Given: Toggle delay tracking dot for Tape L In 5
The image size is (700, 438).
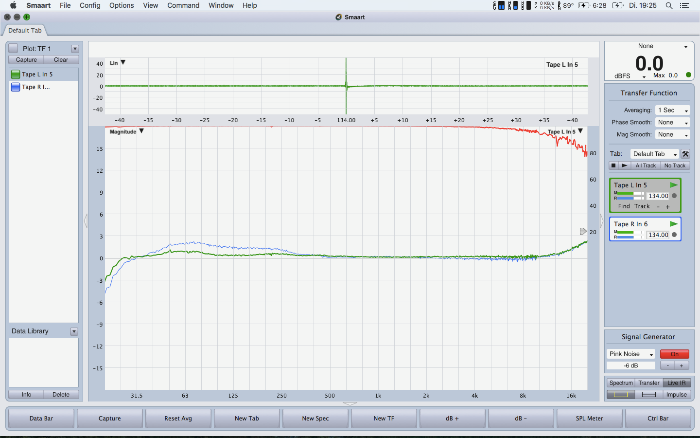Looking at the screenshot, I should [674, 196].
